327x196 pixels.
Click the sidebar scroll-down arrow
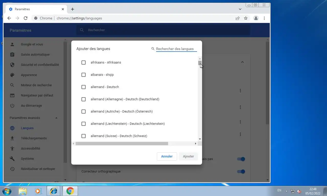(65, 180)
